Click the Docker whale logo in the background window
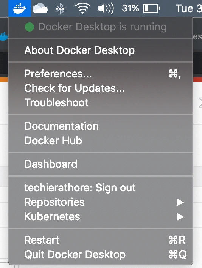The image size is (202, 268). point(4,36)
